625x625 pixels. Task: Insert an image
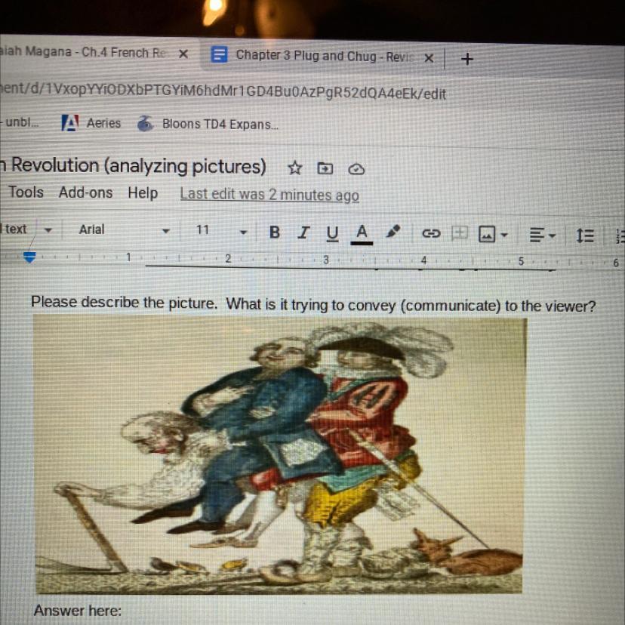coord(487,234)
